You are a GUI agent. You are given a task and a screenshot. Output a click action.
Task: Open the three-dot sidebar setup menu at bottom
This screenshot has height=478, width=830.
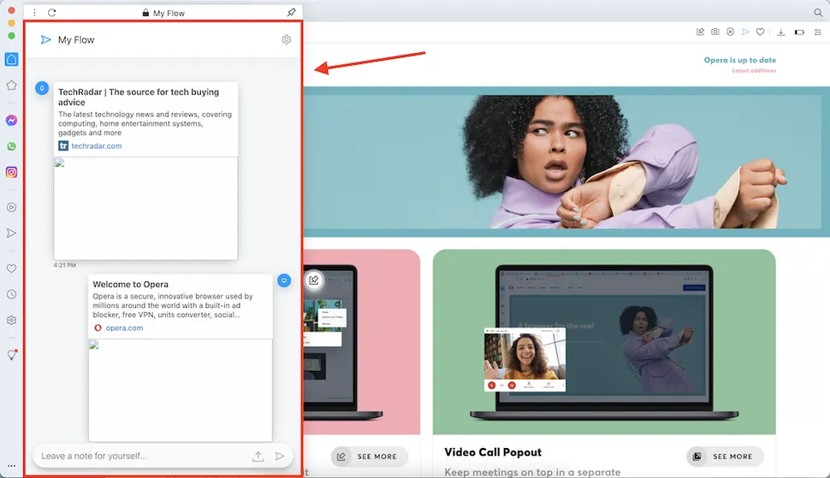click(12, 466)
